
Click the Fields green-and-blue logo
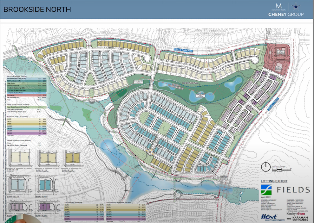click(266, 190)
